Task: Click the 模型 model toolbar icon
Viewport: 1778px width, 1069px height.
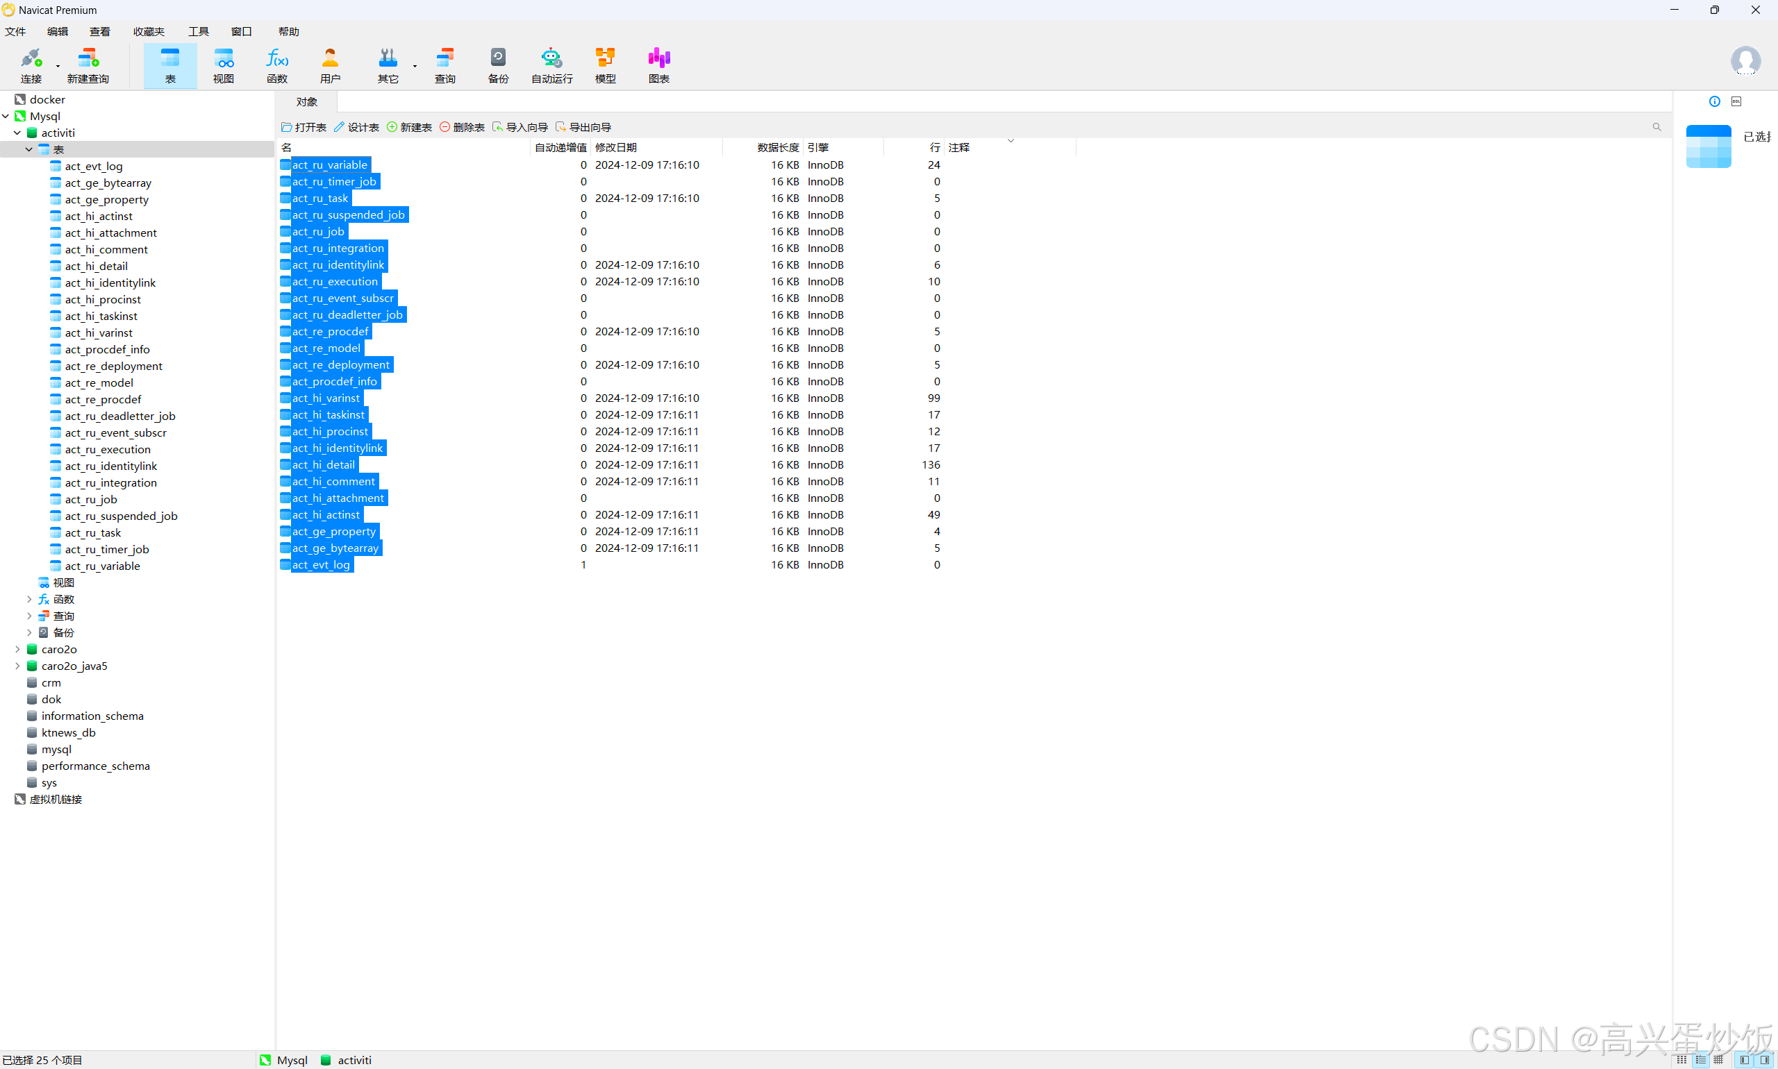Action: [605, 65]
